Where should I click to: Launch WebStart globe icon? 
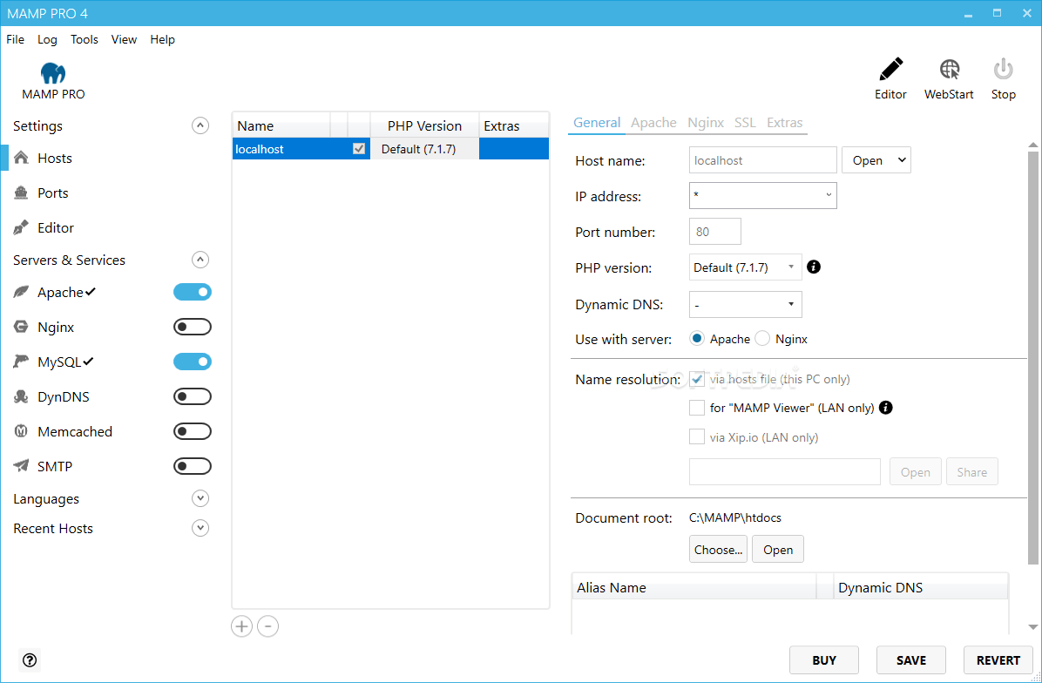(949, 71)
